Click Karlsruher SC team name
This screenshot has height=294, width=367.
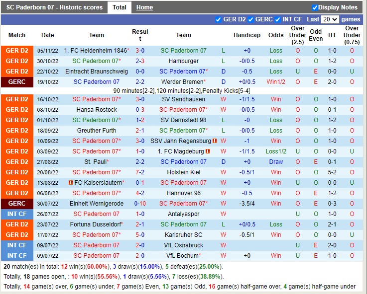(x=183, y=235)
